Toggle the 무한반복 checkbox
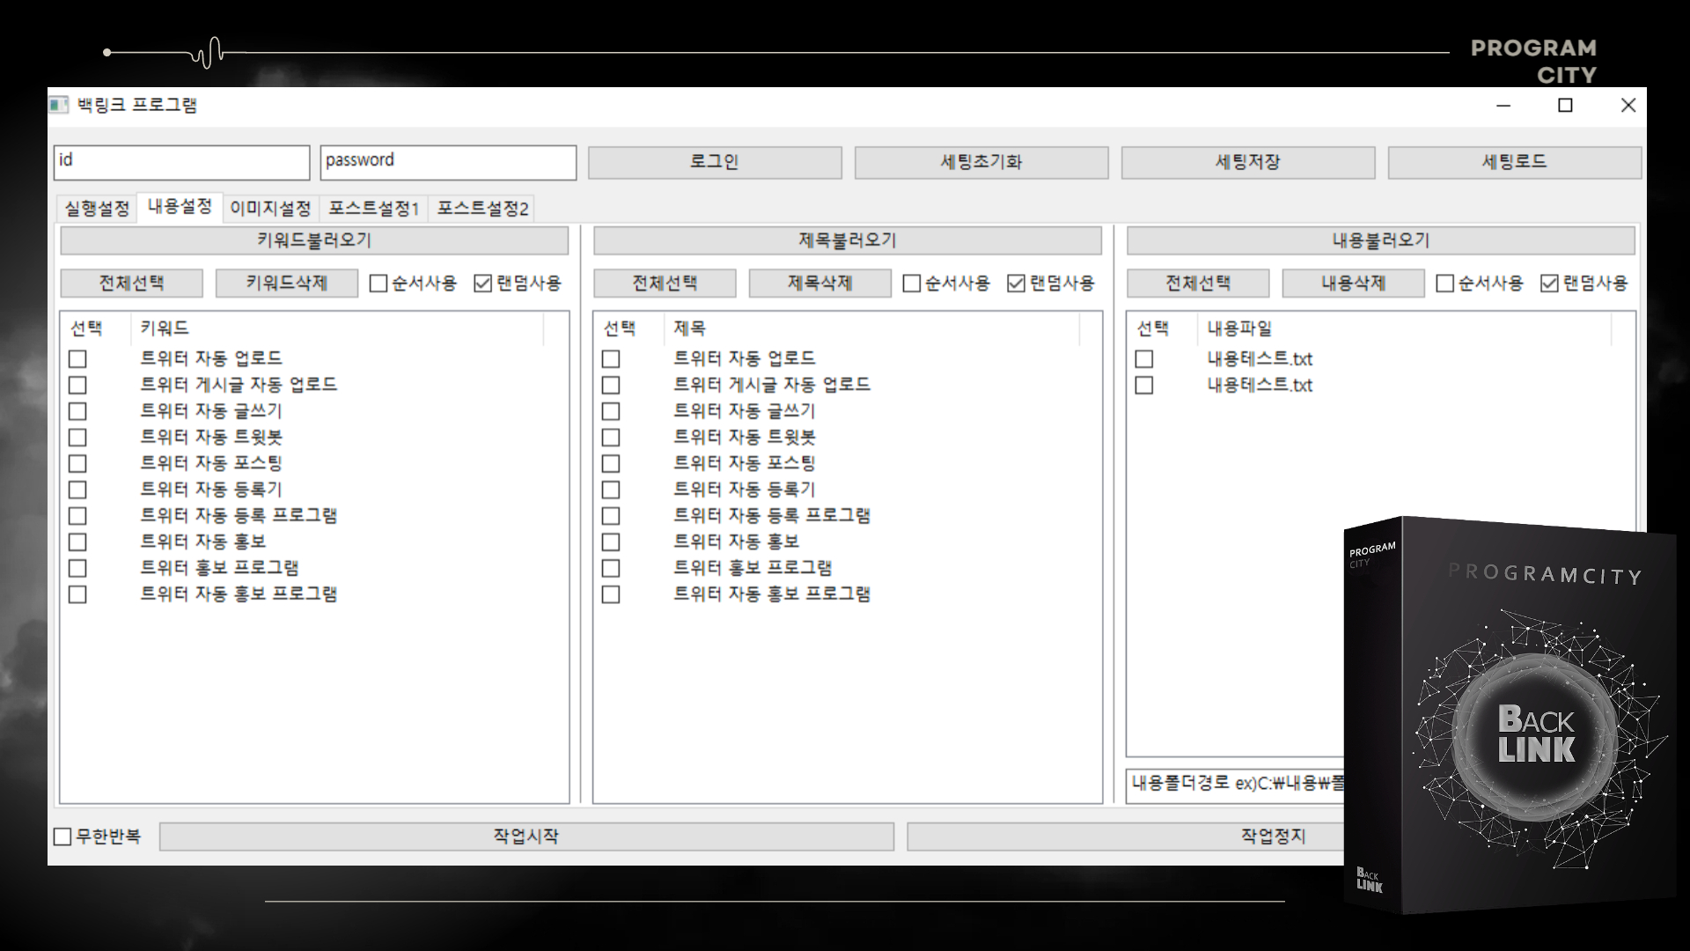The height and width of the screenshot is (951, 1690). [62, 837]
